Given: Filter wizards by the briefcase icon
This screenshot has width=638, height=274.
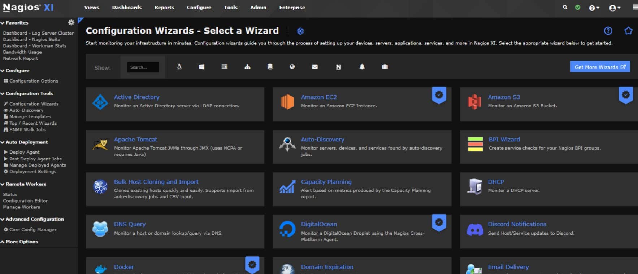Looking at the screenshot, I should pos(385,67).
